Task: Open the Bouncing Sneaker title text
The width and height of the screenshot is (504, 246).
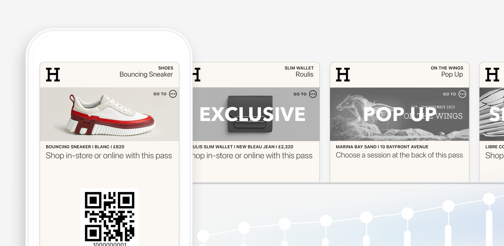Action: [x=146, y=74]
